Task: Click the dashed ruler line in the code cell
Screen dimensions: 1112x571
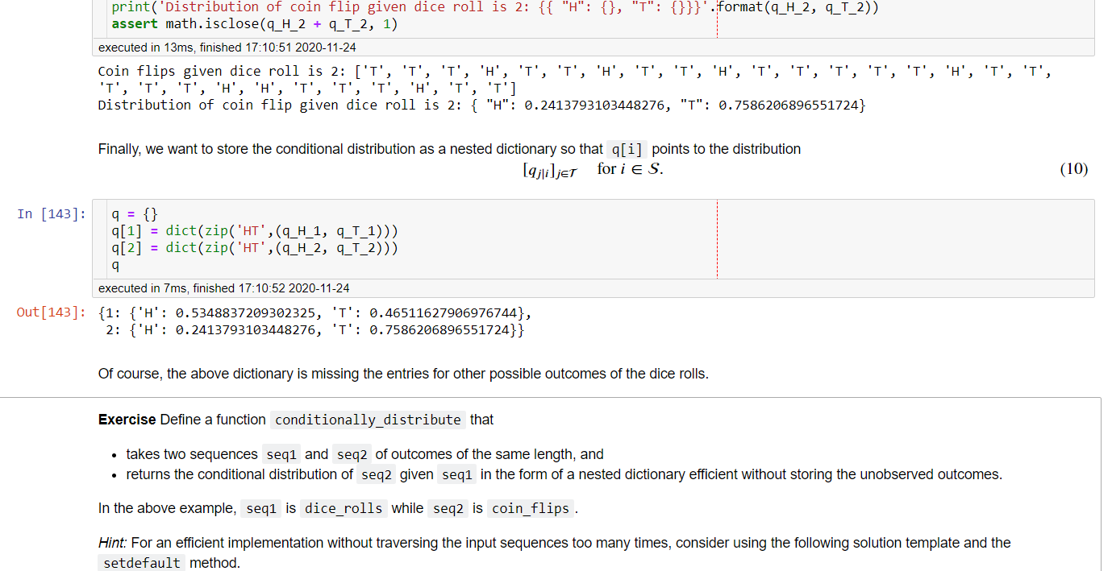Action: [717, 238]
